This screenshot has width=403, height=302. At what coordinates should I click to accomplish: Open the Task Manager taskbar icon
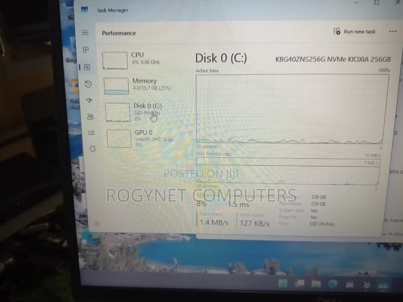pos(383,285)
